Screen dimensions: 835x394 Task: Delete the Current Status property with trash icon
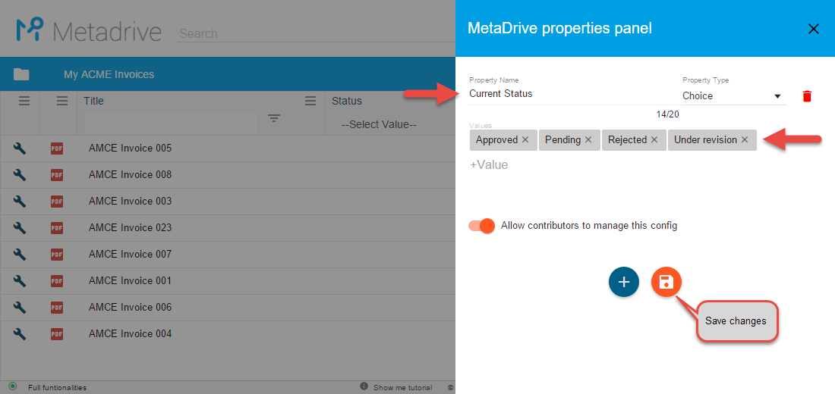tap(807, 96)
